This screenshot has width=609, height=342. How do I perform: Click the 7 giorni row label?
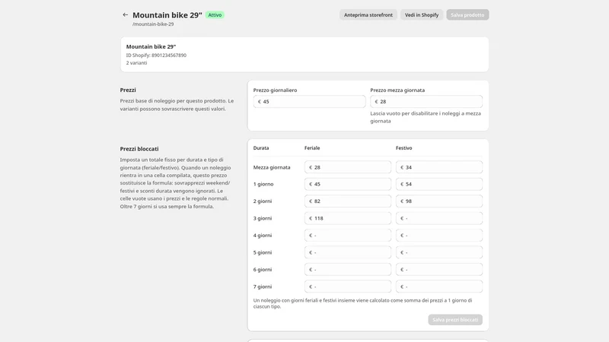pyautogui.click(x=263, y=287)
